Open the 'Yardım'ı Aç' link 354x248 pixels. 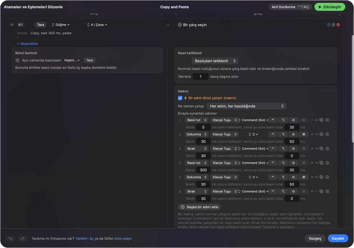[84, 238]
